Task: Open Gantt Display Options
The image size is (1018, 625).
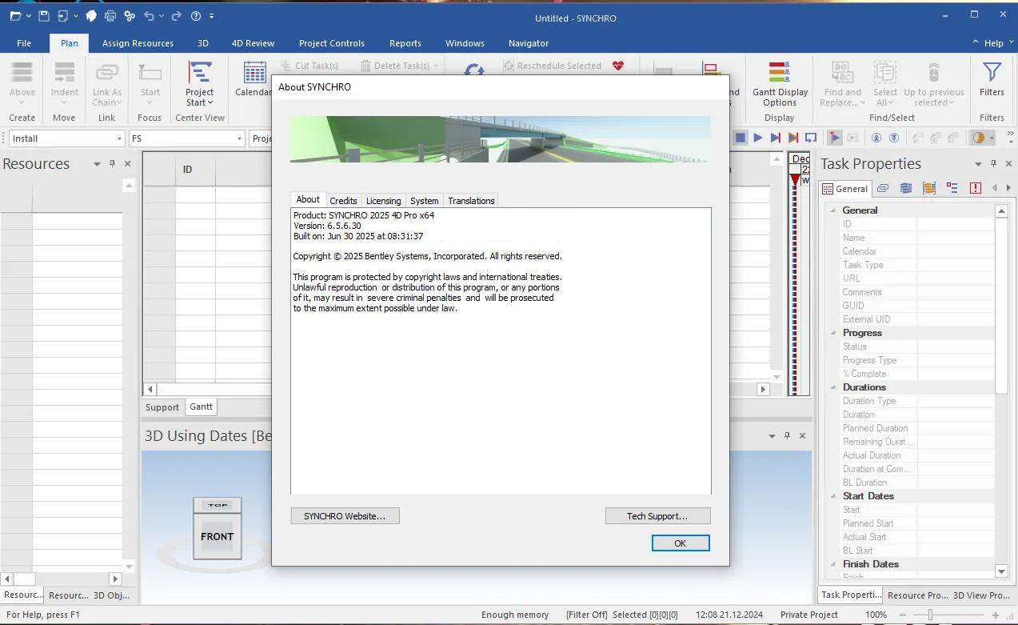Action: point(780,84)
